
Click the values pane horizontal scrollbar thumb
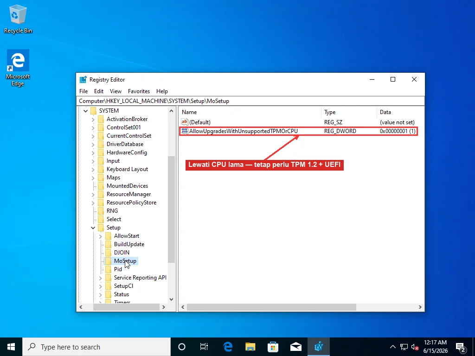(271, 307)
